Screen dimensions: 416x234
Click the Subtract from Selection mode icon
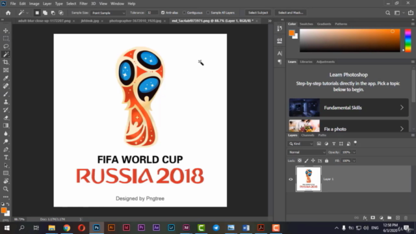tap(53, 13)
